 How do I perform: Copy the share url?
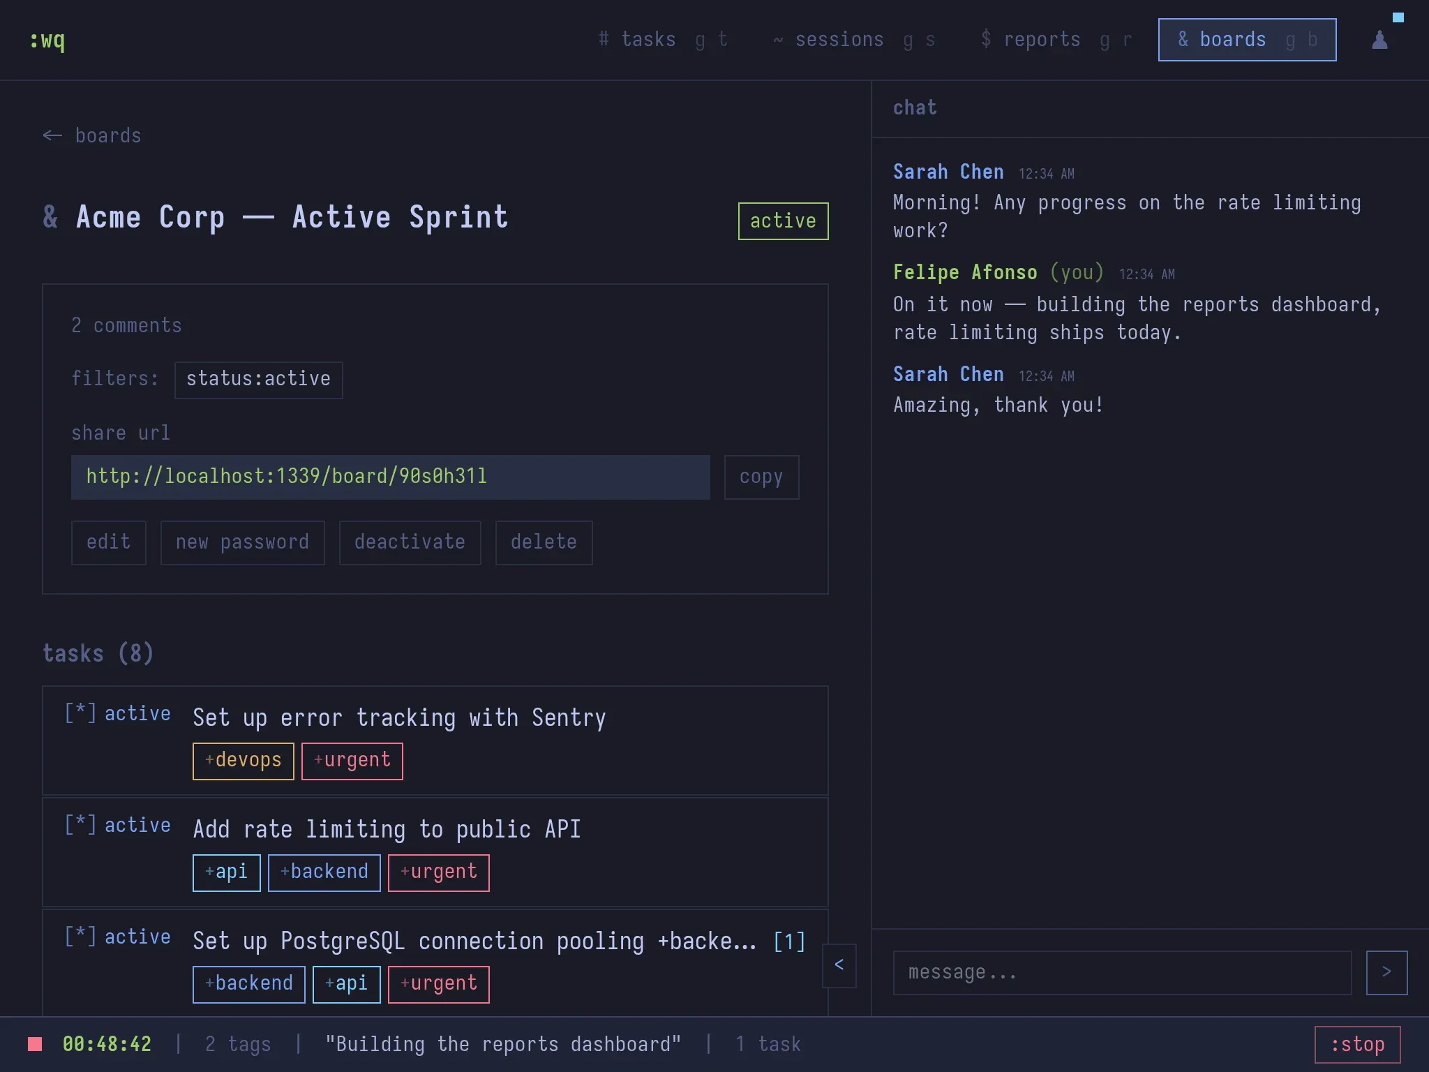tap(761, 477)
